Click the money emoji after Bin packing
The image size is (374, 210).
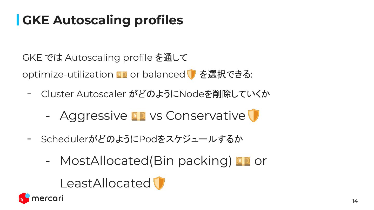[x=243, y=161]
